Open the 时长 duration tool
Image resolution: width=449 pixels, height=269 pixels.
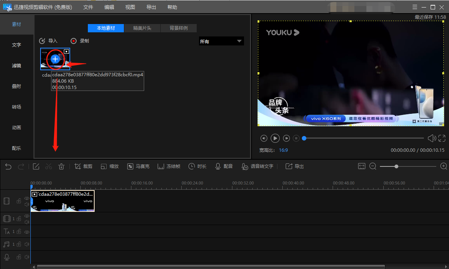197,166
